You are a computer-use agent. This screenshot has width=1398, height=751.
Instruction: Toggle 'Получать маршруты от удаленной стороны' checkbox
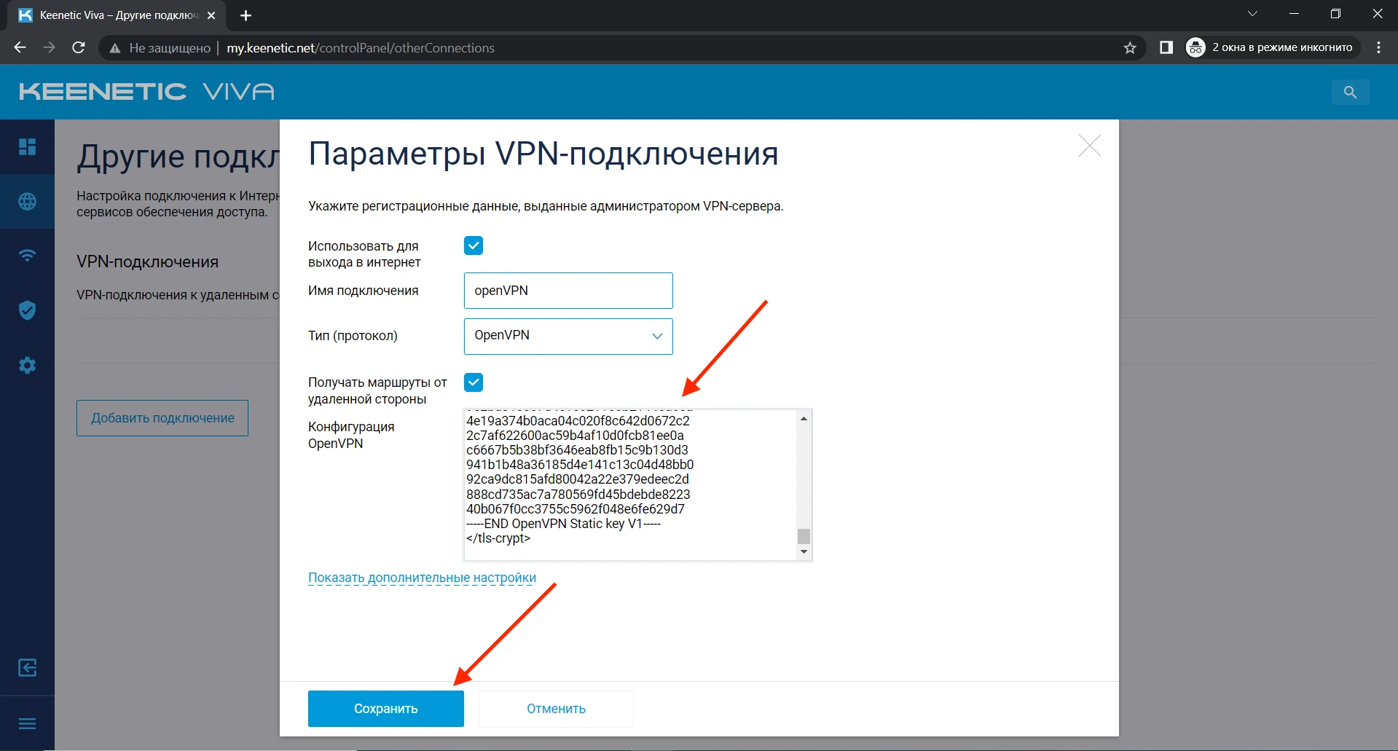click(474, 382)
